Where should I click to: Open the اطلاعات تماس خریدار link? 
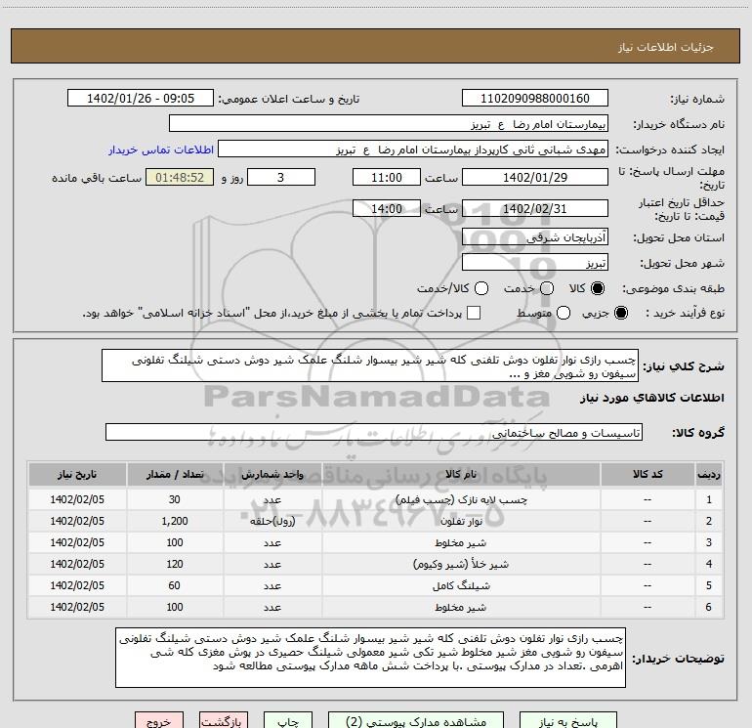pos(161,150)
